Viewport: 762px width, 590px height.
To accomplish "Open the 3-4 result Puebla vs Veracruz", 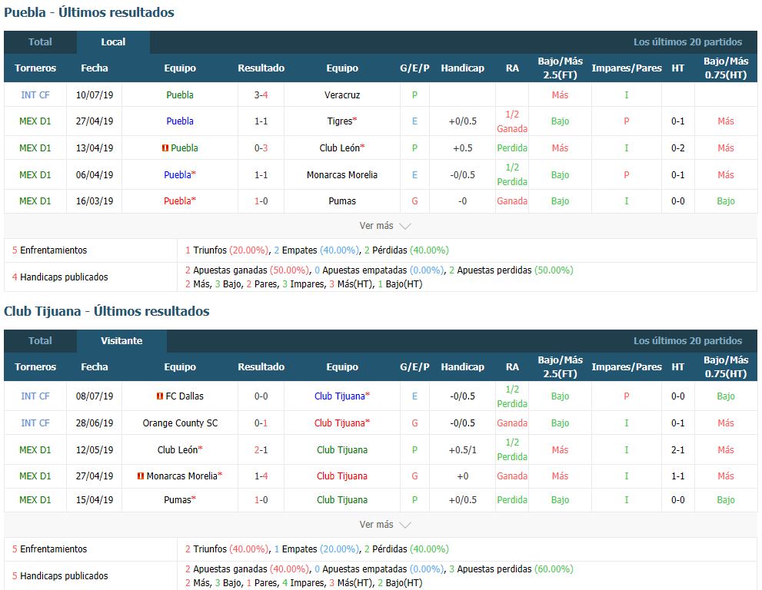I will click(261, 95).
